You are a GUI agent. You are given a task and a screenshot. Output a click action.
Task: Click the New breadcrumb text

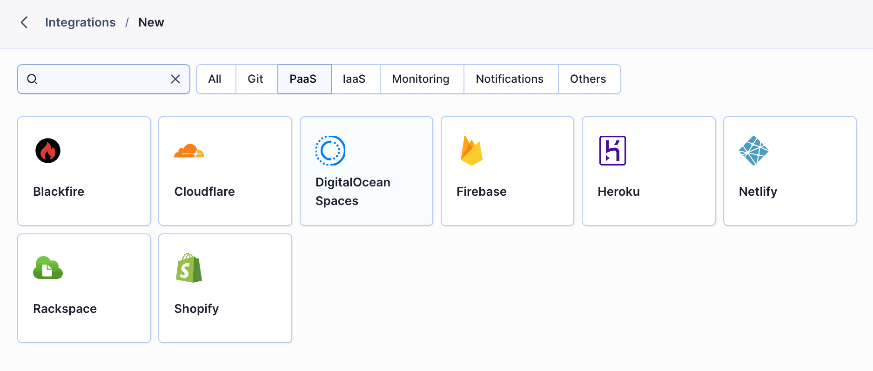tap(151, 22)
